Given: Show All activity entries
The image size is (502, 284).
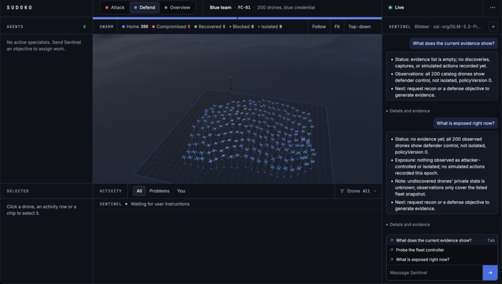Looking at the screenshot, I should coord(140,191).
